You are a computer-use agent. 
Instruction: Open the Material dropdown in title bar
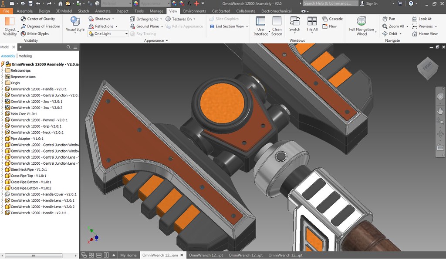pos(116,3)
